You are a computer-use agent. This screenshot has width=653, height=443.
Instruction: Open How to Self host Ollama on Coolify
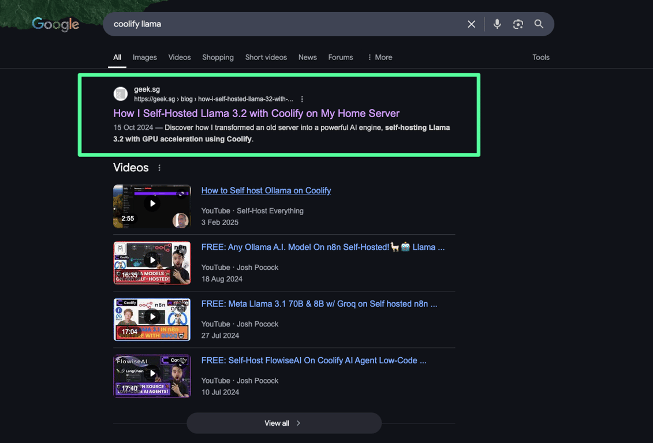[x=266, y=190]
